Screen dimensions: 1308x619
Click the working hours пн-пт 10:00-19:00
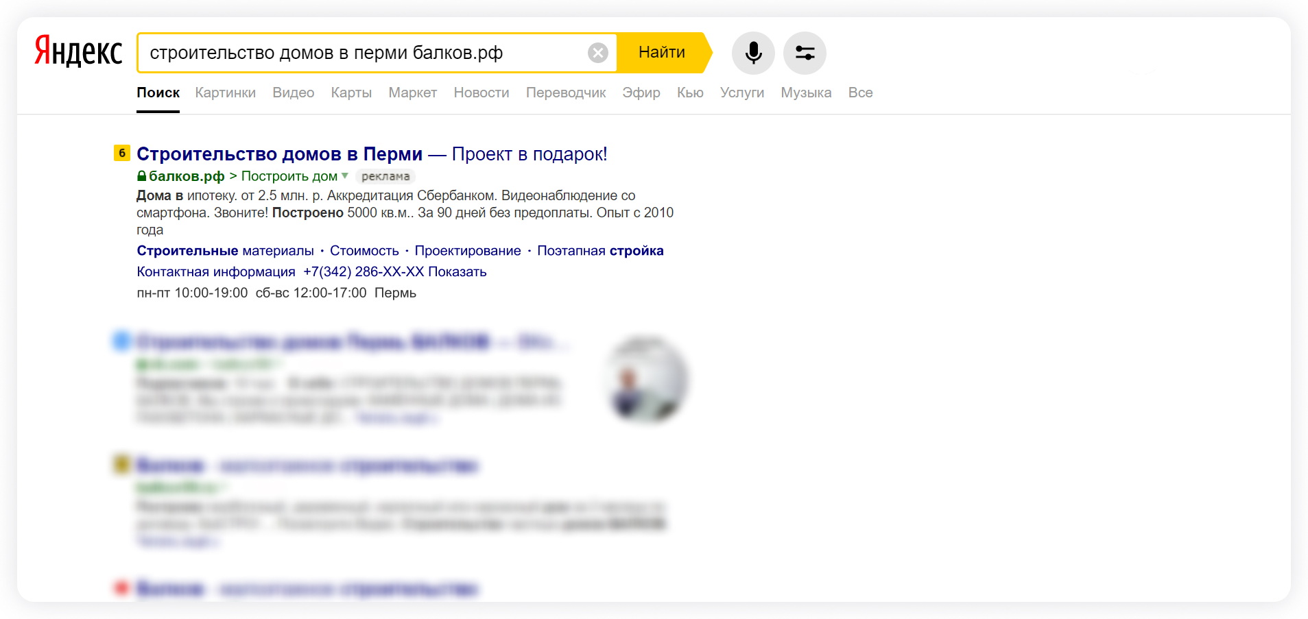(x=192, y=293)
